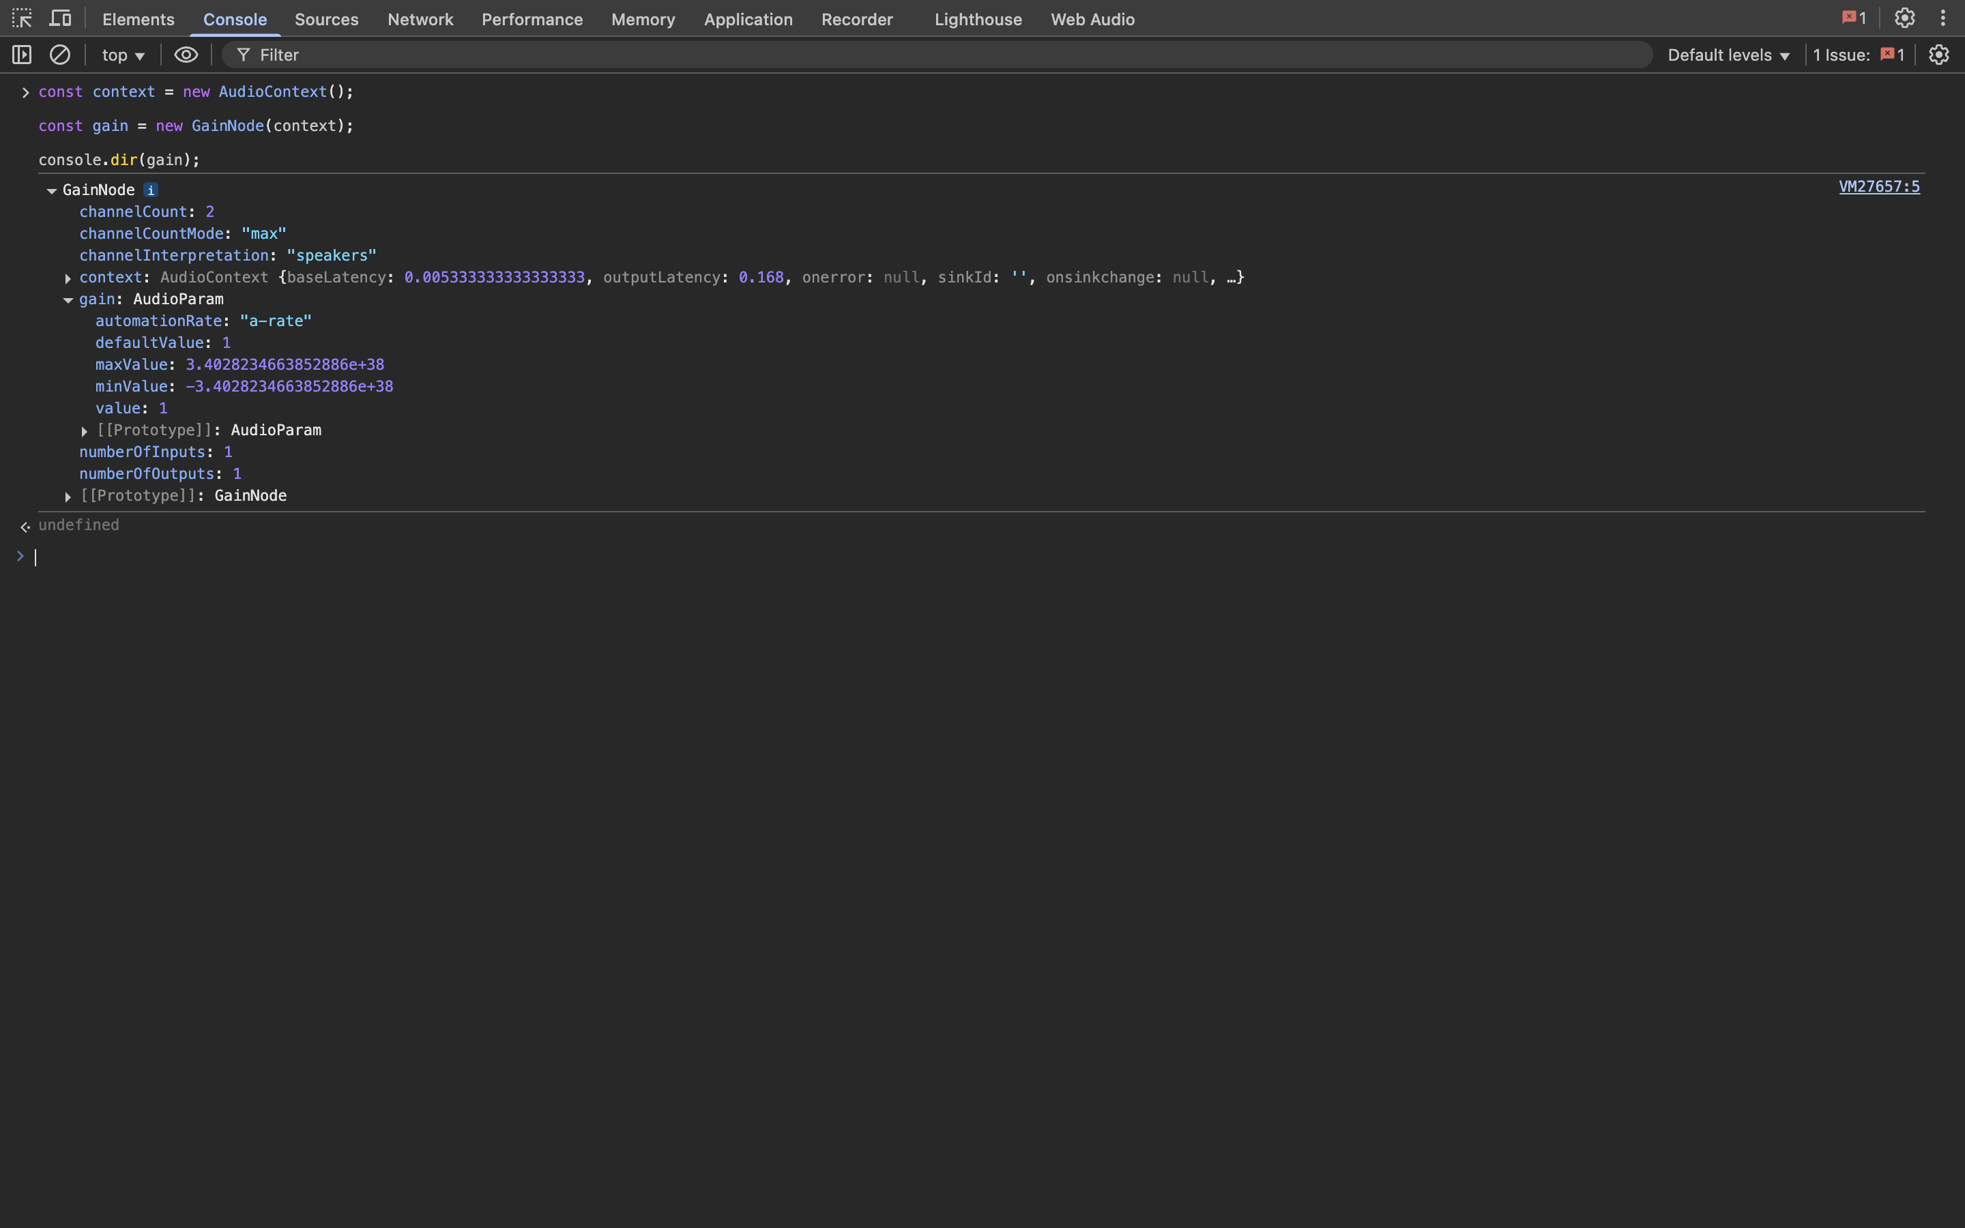Image resolution: width=1965 pixels, height=1228 pixels.
Task: Select the Console tab
Action: (235, 18)
